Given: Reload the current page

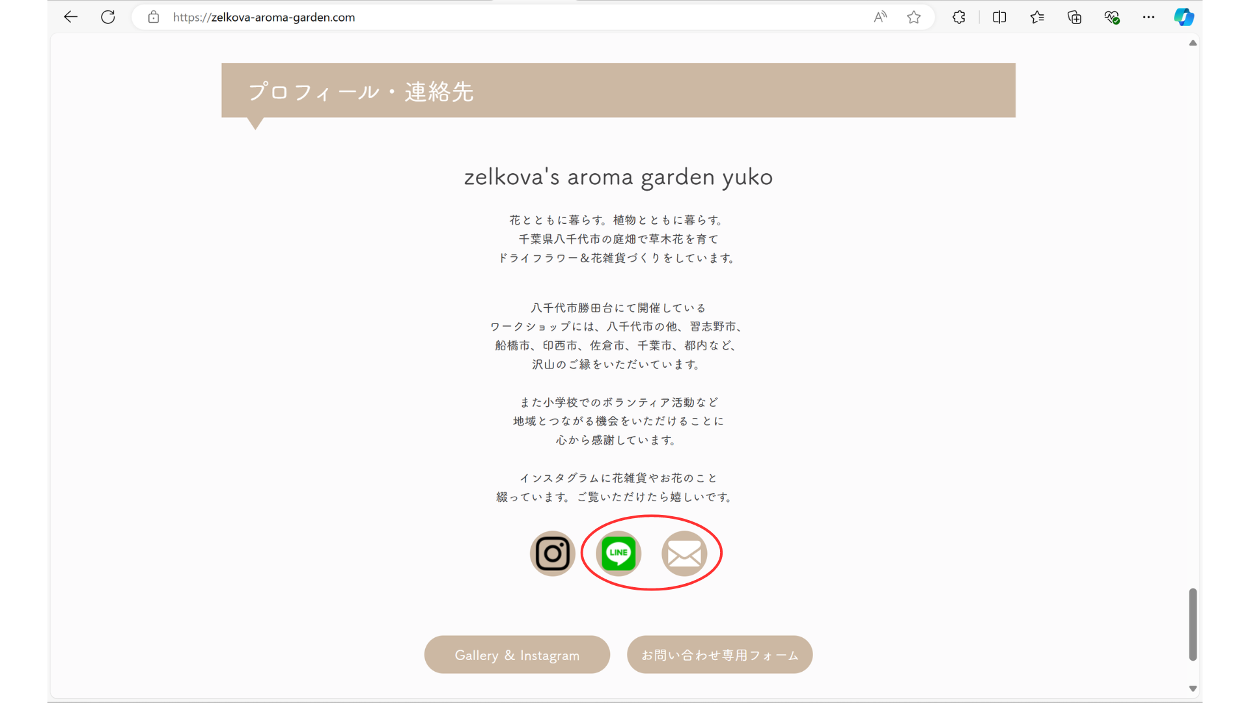Looking at the screenshot, I should pyautogui.click(x=108, y=18).
